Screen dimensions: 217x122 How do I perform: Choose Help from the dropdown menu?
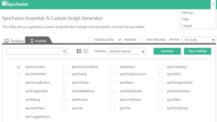tap(185, 19)
